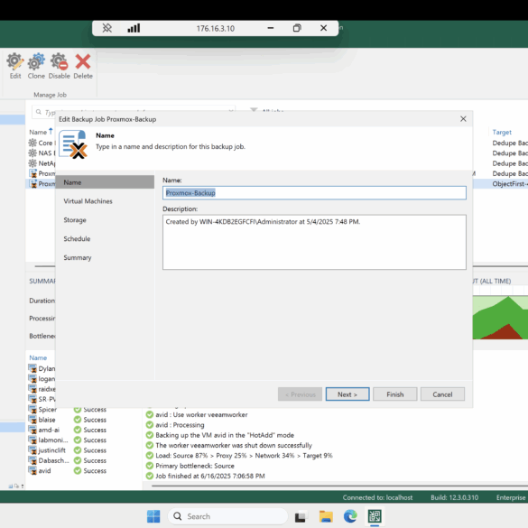
Task: Click the VM list Name column header
Action: (x=38, y=357)
